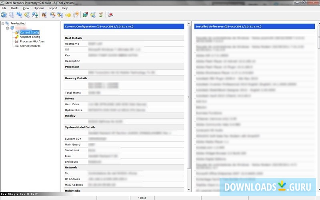Click the yellow computer with globe toolbar icon

coord(27,15)
